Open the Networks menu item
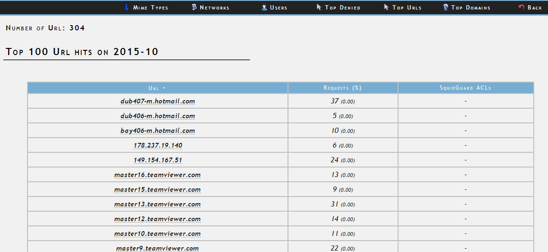 click(214, 7)
